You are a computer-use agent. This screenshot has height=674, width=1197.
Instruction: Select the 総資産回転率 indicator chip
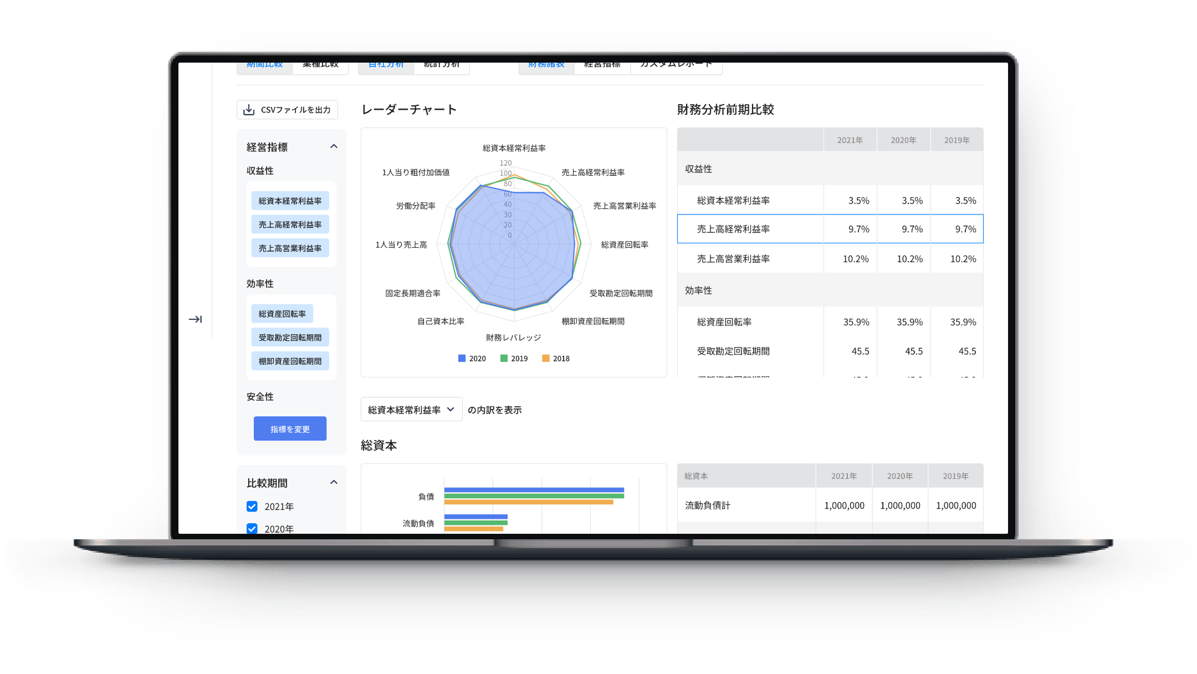pos(282,314)
